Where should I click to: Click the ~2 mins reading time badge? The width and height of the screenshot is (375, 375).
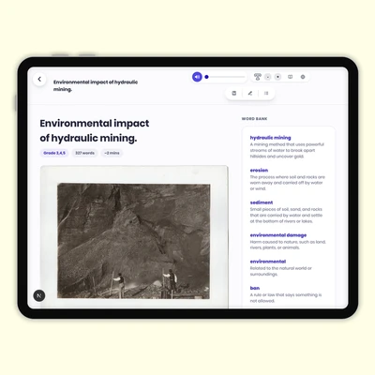[x=112, y=153]
